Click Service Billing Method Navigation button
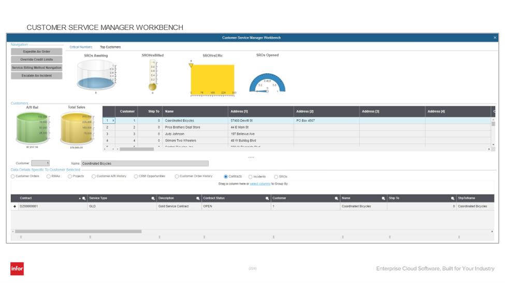 coord(37,68)
